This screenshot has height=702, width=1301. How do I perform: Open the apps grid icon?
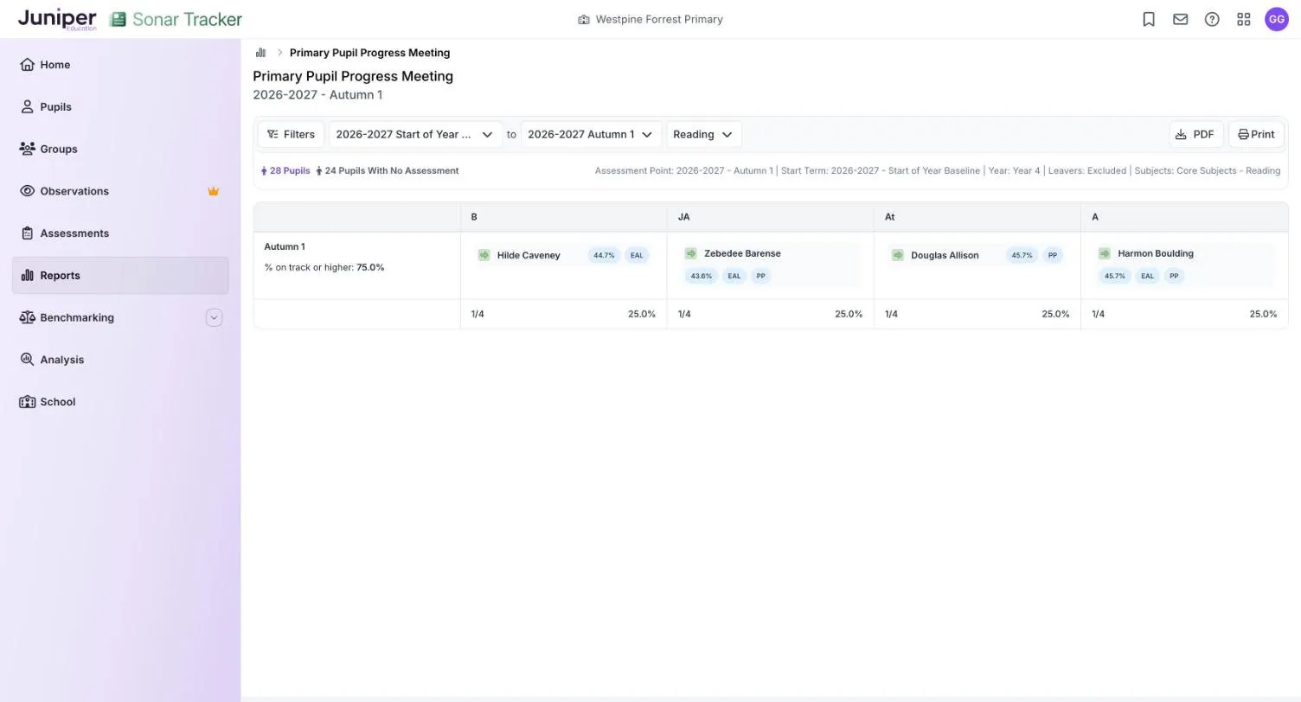click(1244, 19)
